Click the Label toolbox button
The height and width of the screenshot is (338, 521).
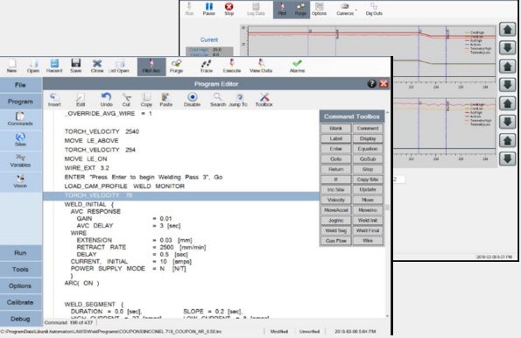pyautogui.click(x=336, y=138)
